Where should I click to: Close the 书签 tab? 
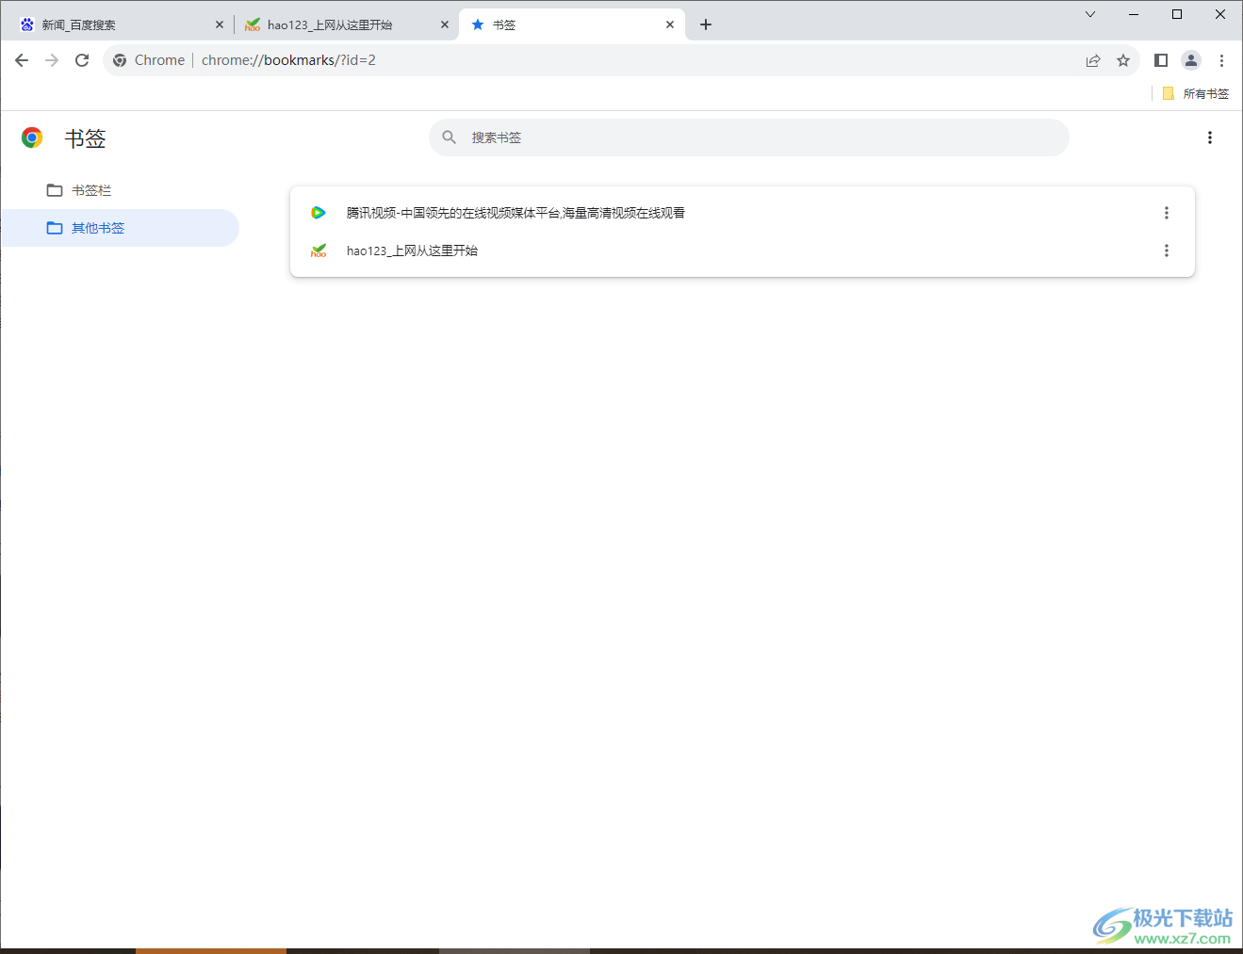[670, 25]
